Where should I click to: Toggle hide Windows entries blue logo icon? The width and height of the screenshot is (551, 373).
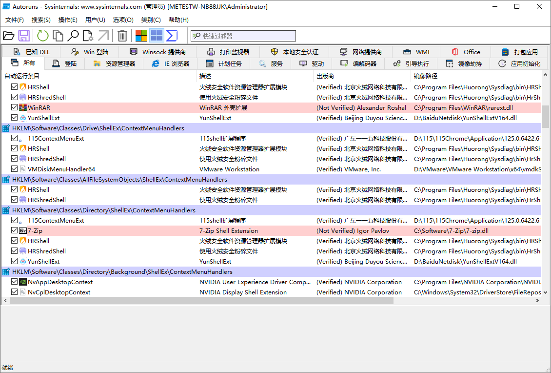pyautogui.click(x=157, y=36)
